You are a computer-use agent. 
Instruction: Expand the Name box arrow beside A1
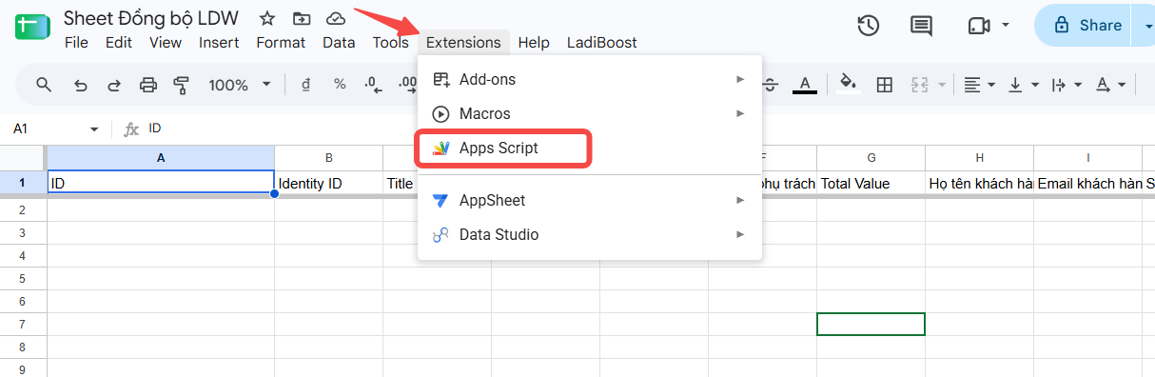point(94,129)
